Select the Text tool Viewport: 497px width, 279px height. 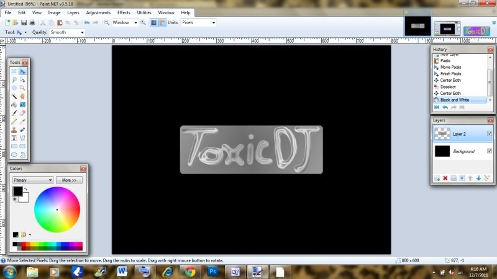click(14, 138)
